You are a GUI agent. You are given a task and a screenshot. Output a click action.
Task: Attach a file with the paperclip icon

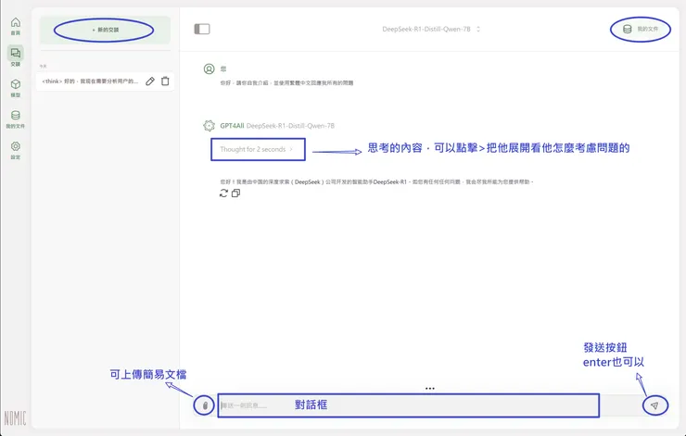click(x=205, y=405)
